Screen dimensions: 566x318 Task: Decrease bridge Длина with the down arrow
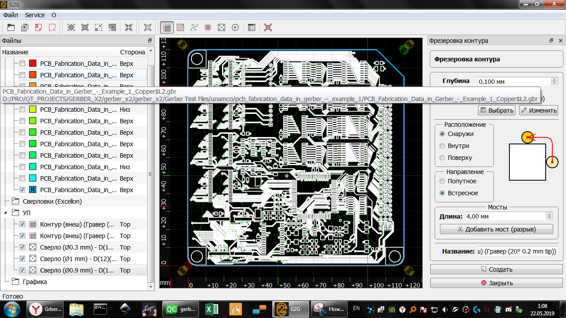550,218
